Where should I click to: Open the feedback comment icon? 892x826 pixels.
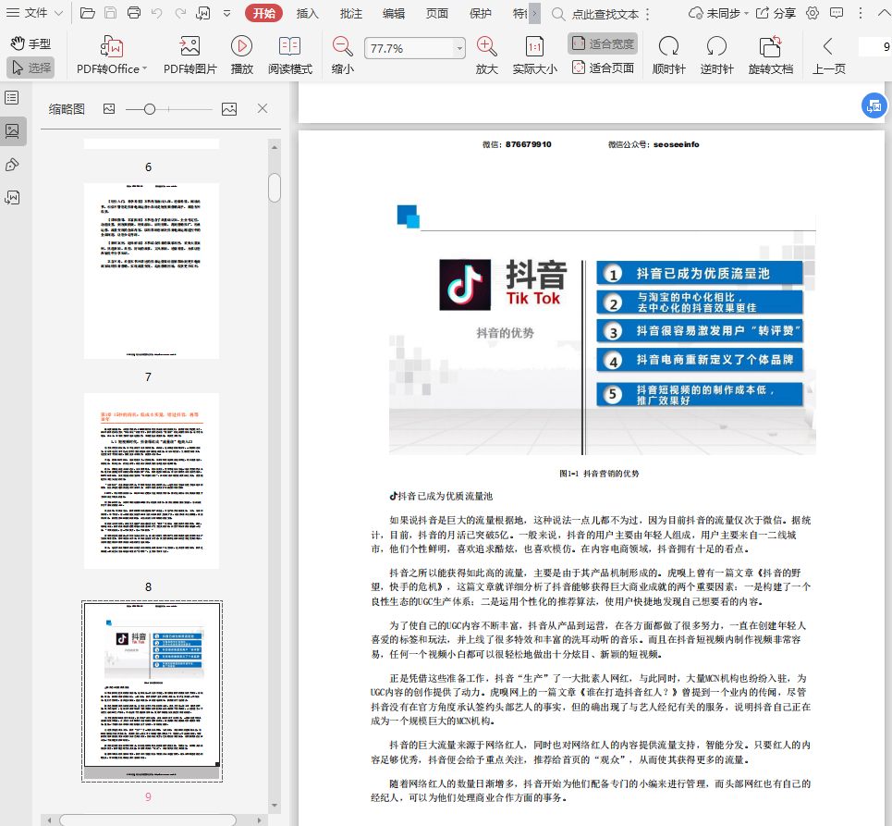(837, 13)
